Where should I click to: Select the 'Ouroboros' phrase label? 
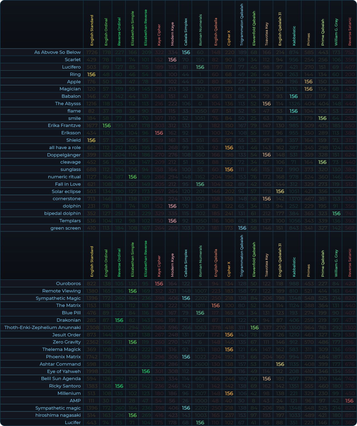(x=68, y=283)
